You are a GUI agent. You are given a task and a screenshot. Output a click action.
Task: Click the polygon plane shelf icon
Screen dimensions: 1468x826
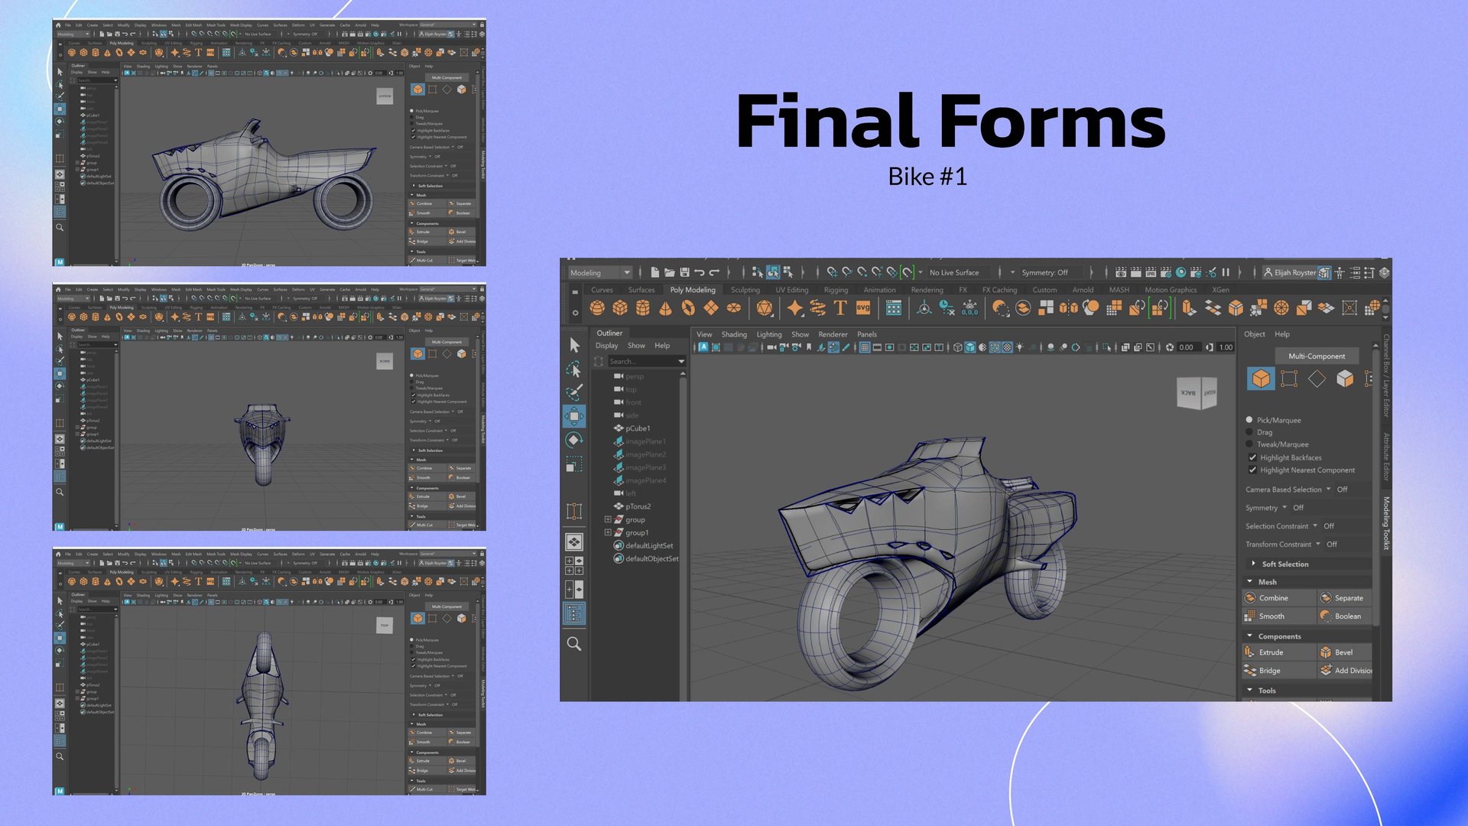click(x=711, y=307)
